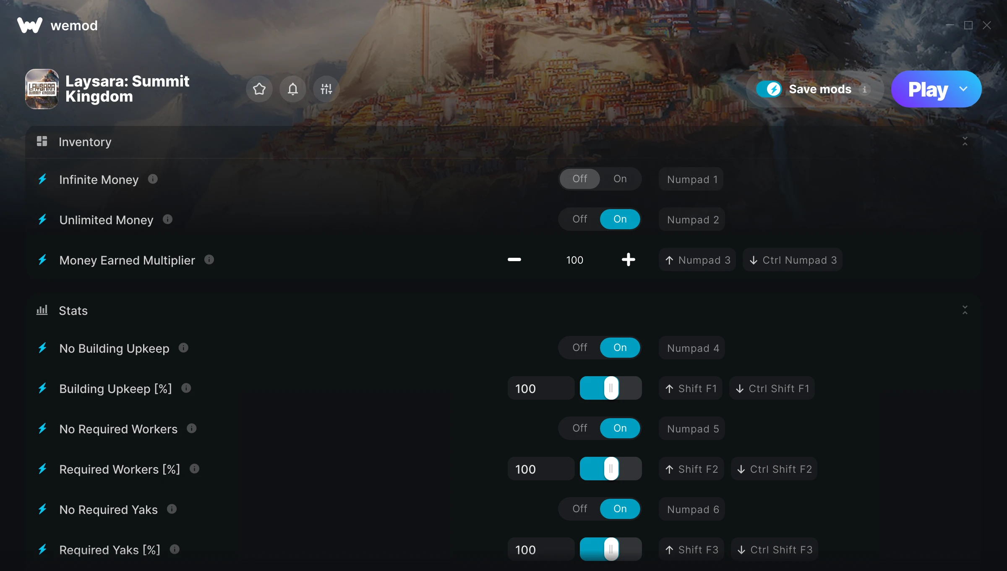Open Save mods info icon
1007x571 pixels.
[x=864, y=89]
